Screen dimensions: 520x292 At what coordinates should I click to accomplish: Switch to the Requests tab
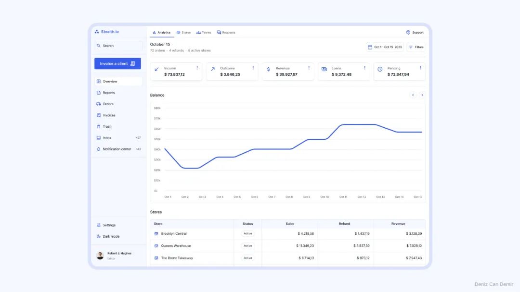tap(226, 33)
